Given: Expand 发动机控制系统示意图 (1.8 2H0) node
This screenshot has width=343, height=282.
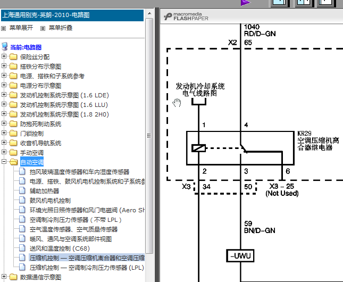Looking at the screenshot, I should (4, 114).
